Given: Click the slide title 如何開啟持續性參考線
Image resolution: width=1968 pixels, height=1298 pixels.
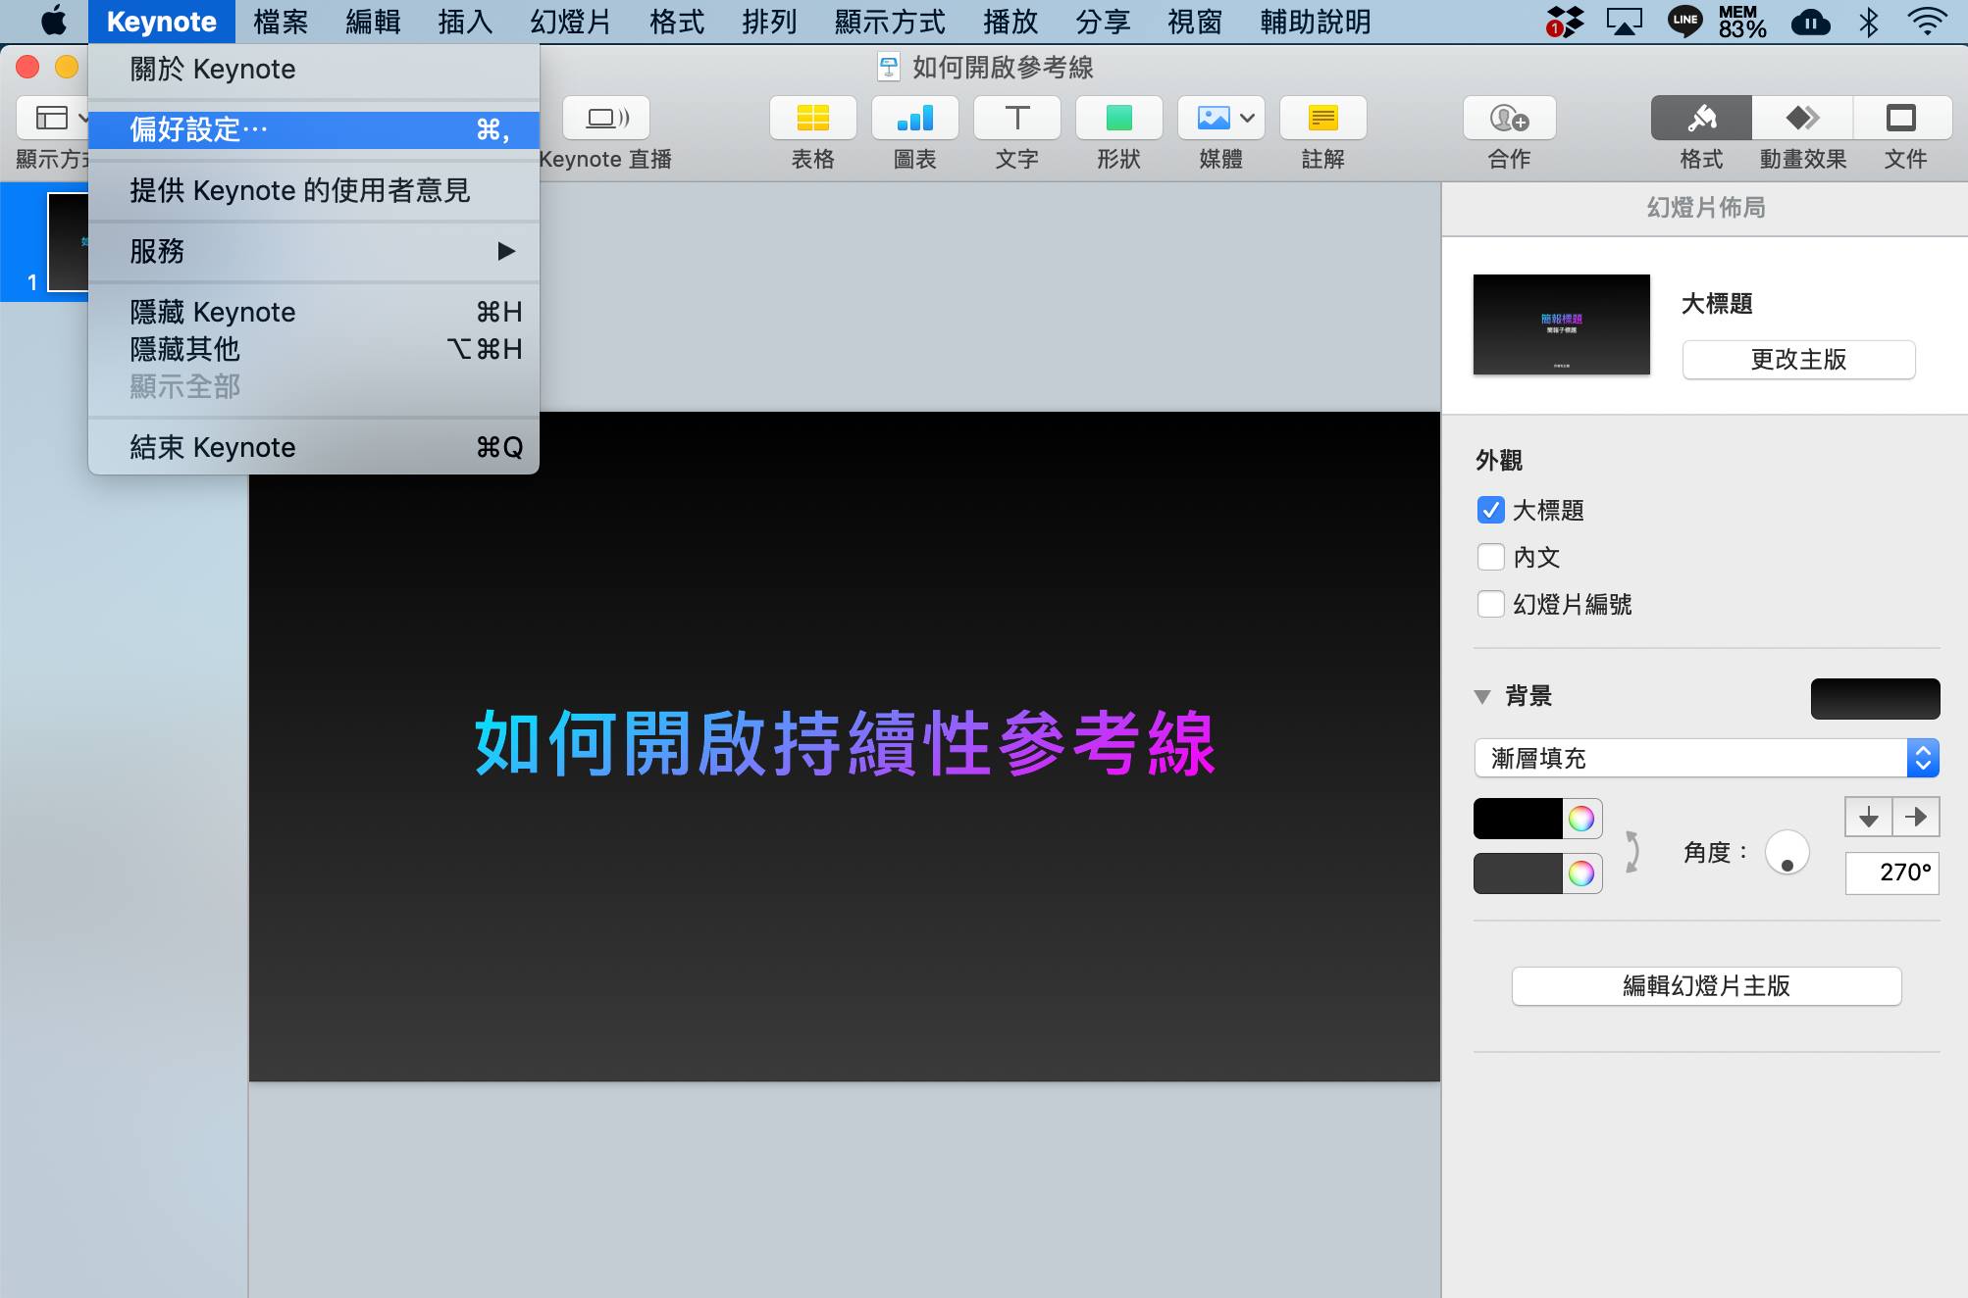Looking at the screenshot, I should coord(845,743).
